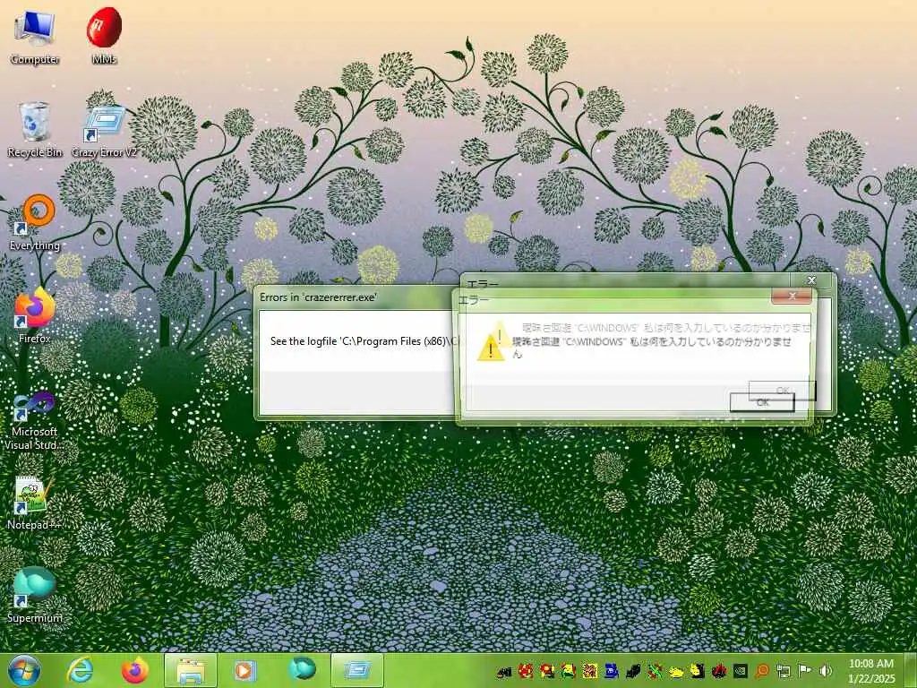This screenshot has height=688, width=917.
Task: Close the front エラー dialog with the red X
Action: 792,296
